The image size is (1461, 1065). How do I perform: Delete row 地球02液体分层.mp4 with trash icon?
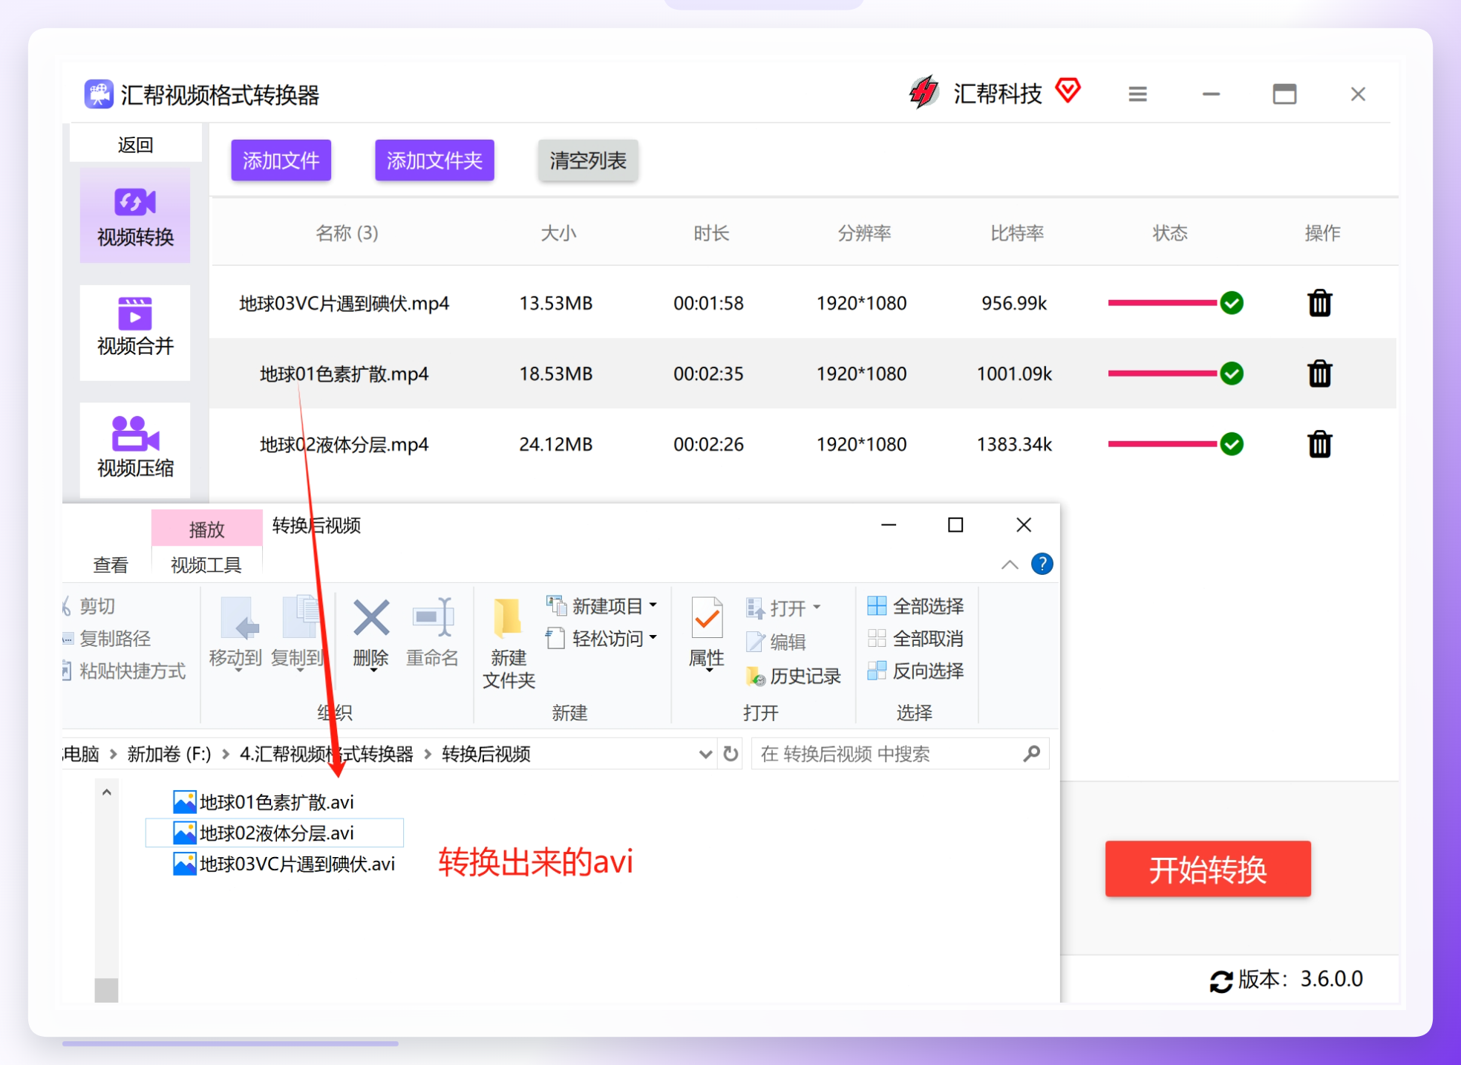(x=1319, y=444)
